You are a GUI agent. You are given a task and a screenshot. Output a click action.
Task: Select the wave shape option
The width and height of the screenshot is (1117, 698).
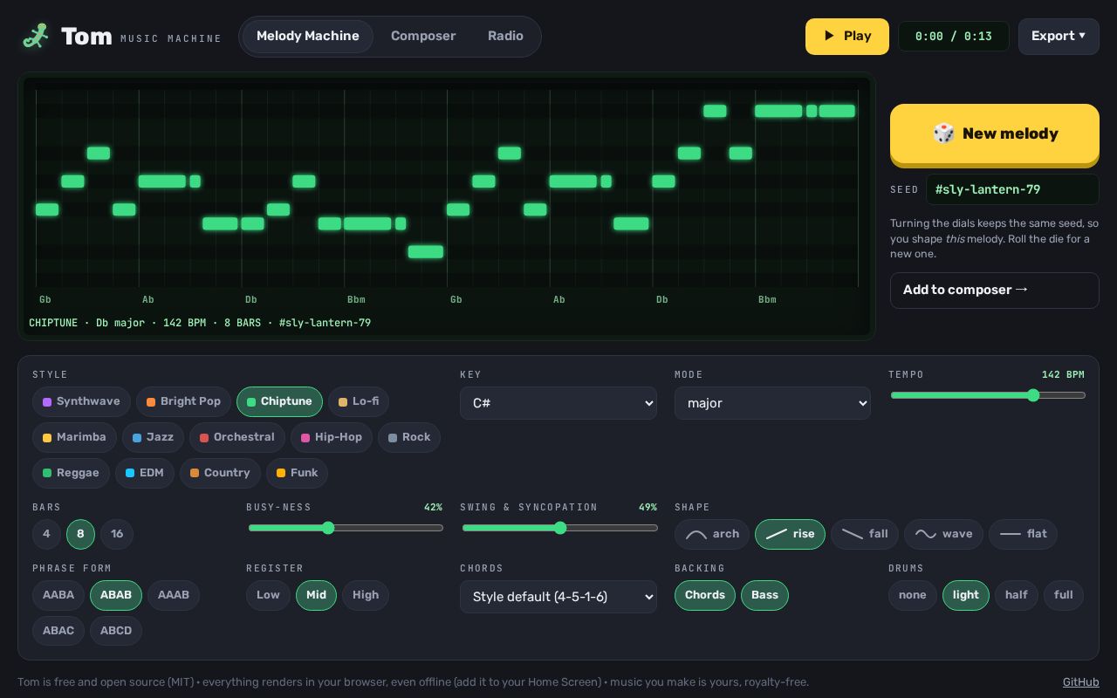943,534
